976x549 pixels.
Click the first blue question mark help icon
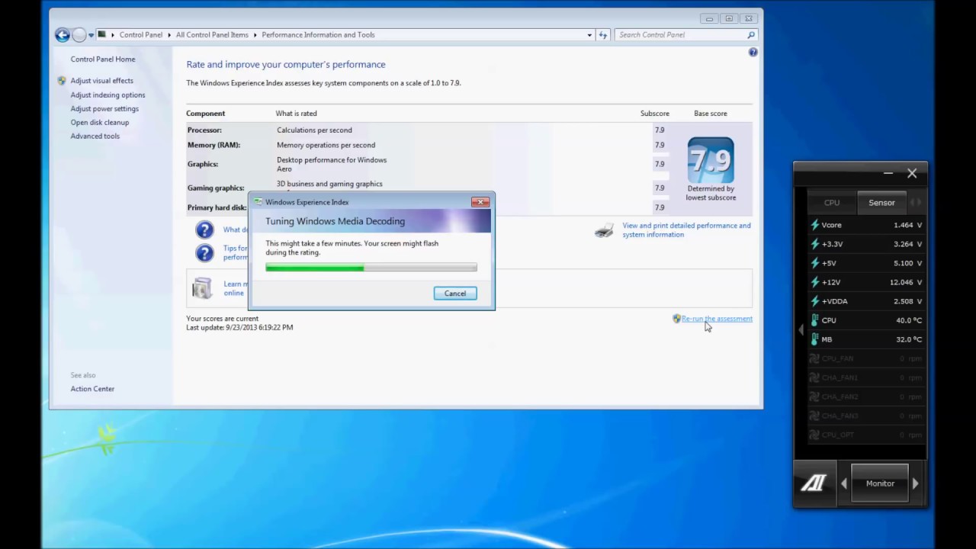(204, 230)
